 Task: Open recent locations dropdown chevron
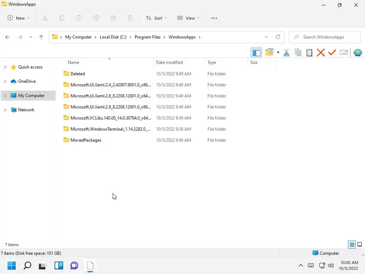point(31,37)
